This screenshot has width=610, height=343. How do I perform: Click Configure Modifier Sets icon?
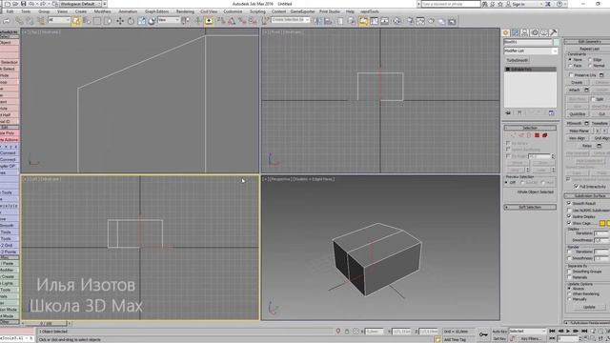(551, 112)
